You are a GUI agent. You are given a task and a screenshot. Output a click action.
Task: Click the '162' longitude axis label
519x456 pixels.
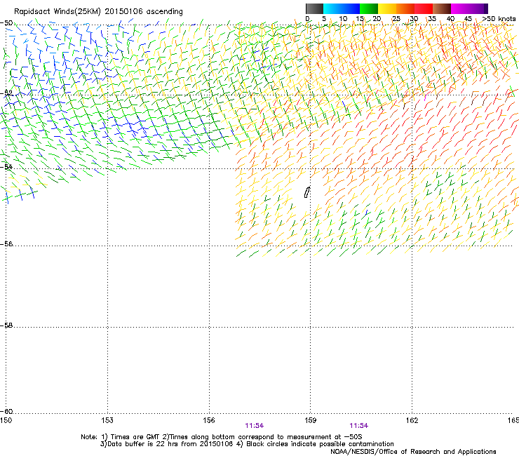(x=412, y=420)
